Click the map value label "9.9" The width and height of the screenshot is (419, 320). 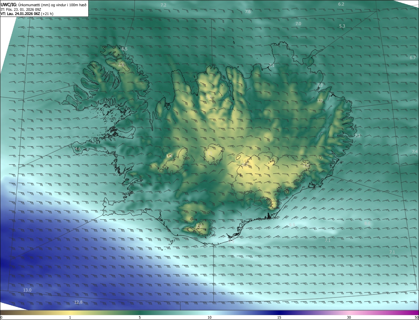[292, 225]
